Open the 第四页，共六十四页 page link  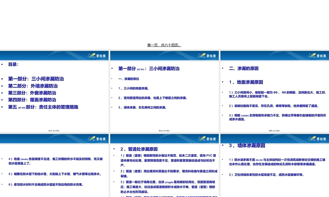(x=274, y=130)
